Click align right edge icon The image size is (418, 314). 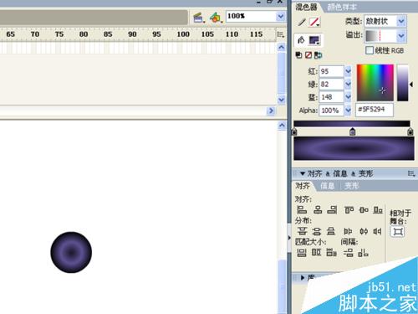[332, 209]
